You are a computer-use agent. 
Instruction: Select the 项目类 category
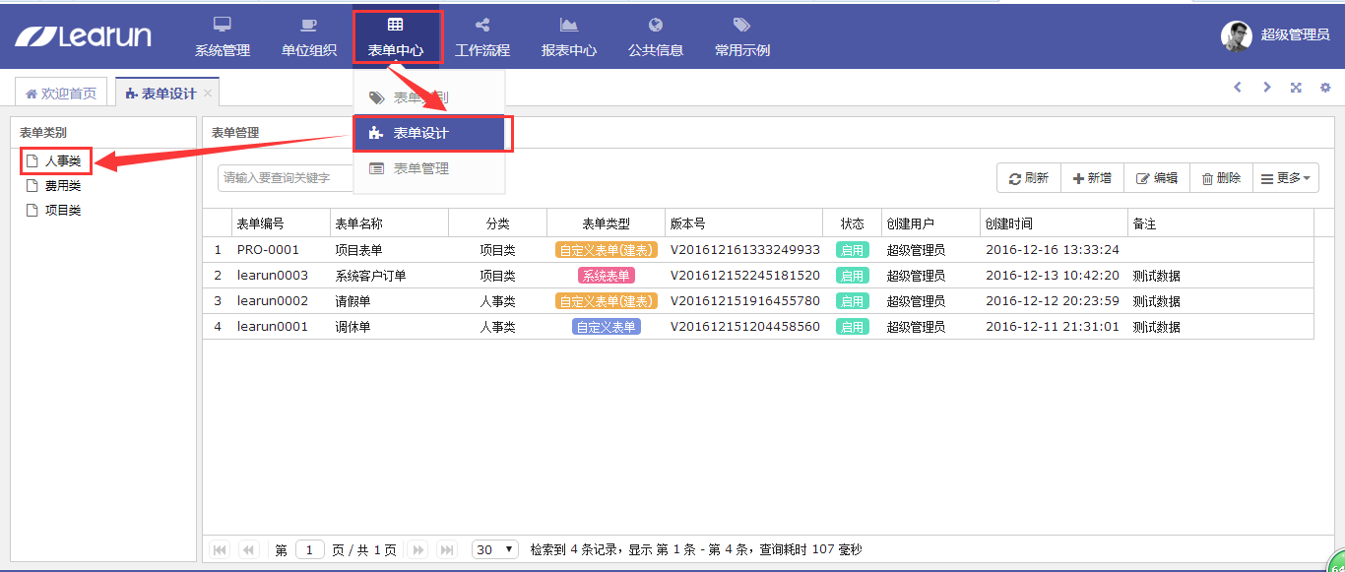62,210
